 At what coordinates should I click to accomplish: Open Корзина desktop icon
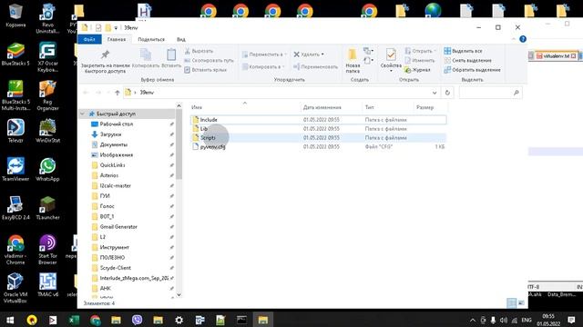(15, 15)
